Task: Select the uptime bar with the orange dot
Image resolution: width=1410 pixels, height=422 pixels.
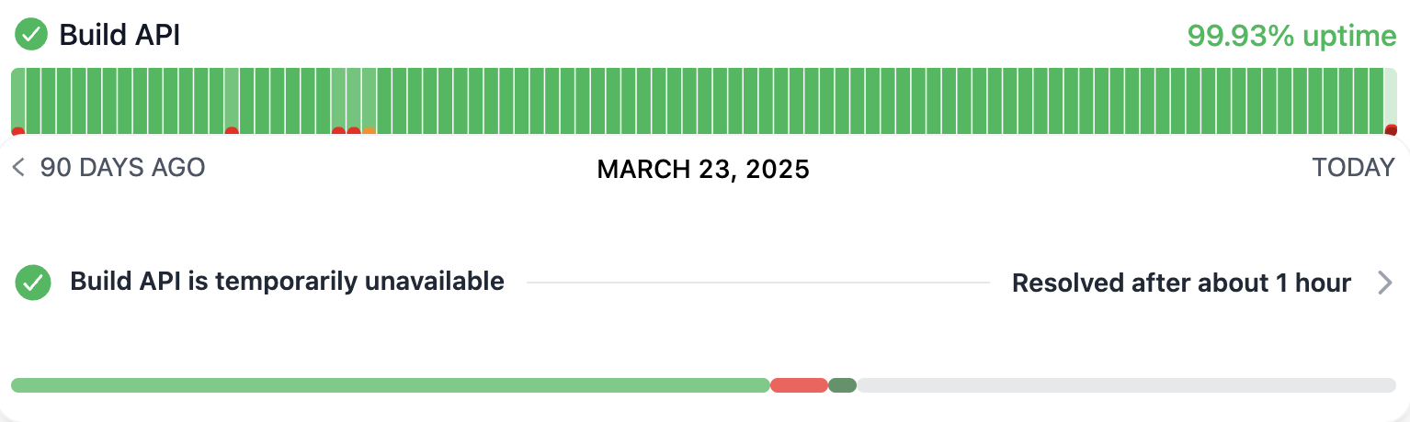Action: [x=369, y=101]
